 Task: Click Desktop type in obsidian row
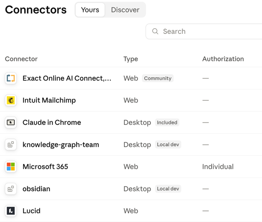click(137, 189)
